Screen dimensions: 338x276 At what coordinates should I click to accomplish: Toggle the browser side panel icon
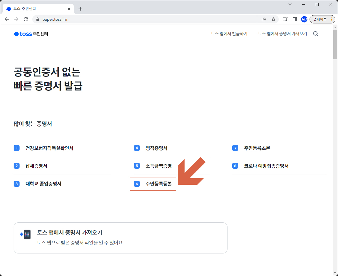click(x=295, y=19)
